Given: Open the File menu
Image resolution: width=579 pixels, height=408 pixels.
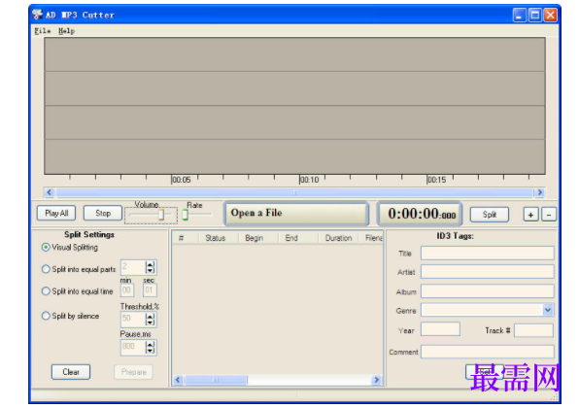Looking at the screenshot, I should [x=43, y=31].
